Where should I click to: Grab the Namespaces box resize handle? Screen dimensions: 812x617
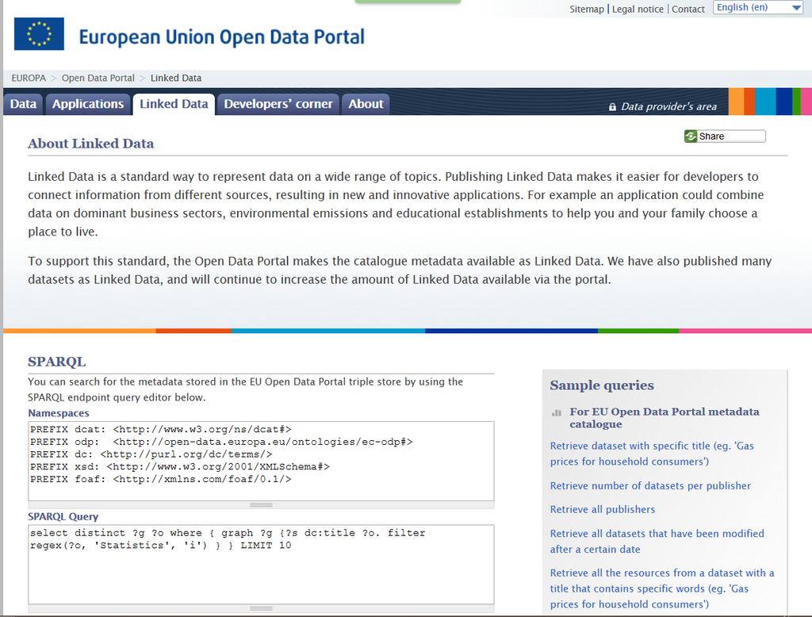261,504
